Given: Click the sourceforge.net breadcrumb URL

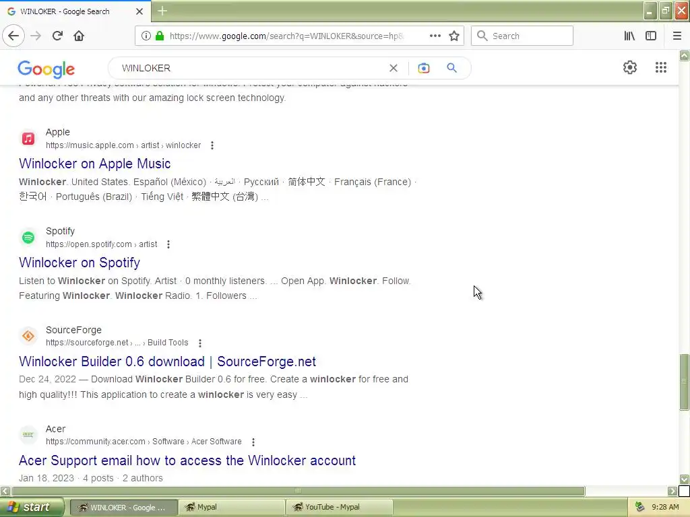Looking at the screenshot, I should (x=117, y=343).
